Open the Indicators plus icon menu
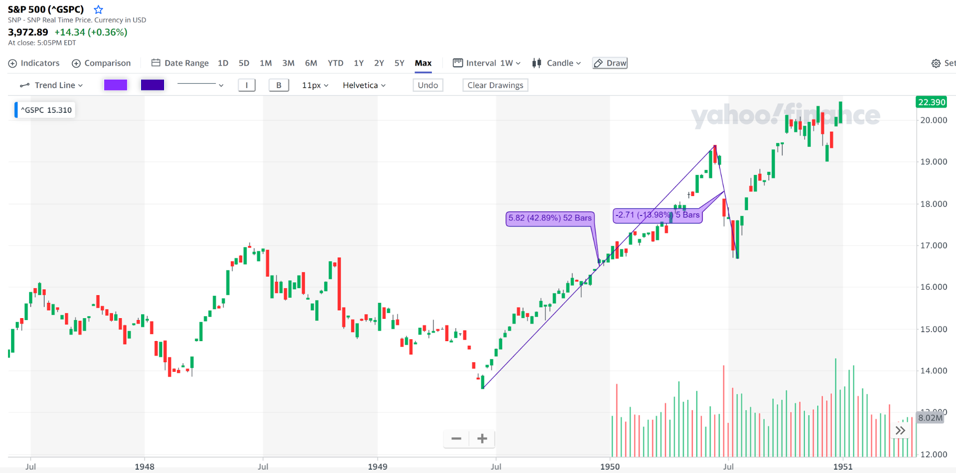The height and width of the screenshot is (473, 956). [x=12, y=63]
